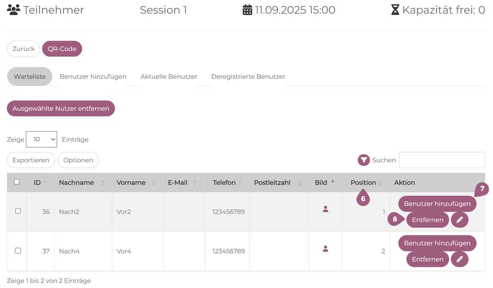Click the profile picture icon for Nach2
Screen dimensions: 493x288
pos(325,209)
